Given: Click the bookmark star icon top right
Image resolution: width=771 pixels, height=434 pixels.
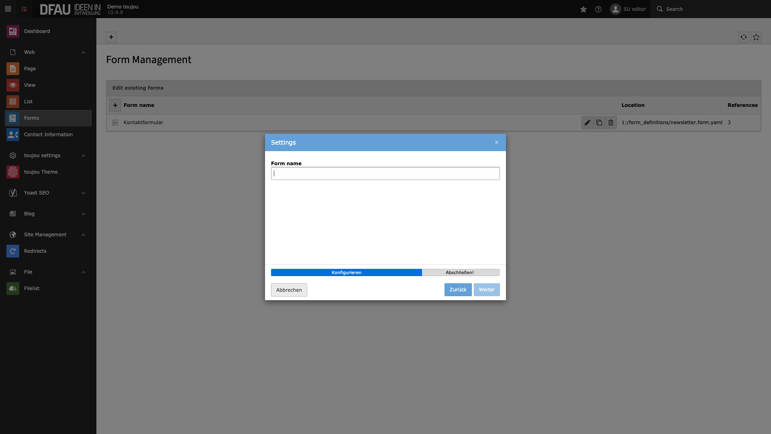Looking at the screenshot, I should coord(756,37).
